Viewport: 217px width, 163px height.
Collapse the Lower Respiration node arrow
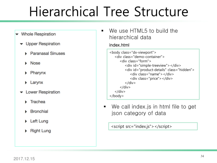pyautogui.click(x=21, y=92)
